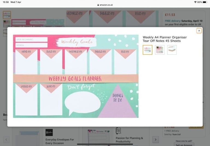Select the third notepad thumbnail in popup
Image resolution: width=210 pixels, height=146 pixels.
click(x=172, y=50)
